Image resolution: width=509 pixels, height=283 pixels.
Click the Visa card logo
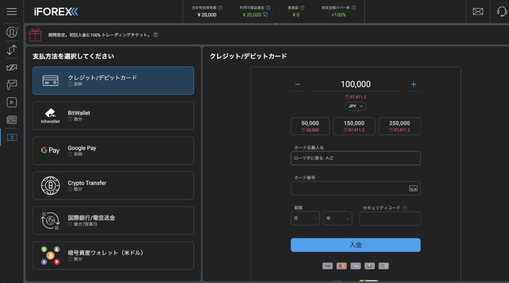tap(328, 266)
